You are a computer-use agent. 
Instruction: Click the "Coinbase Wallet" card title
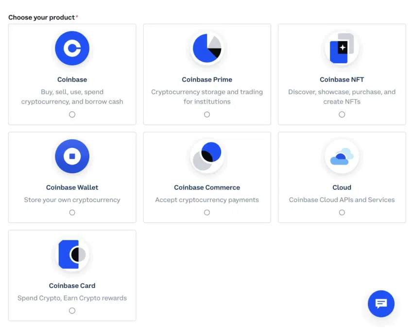[x=72, y=187]
